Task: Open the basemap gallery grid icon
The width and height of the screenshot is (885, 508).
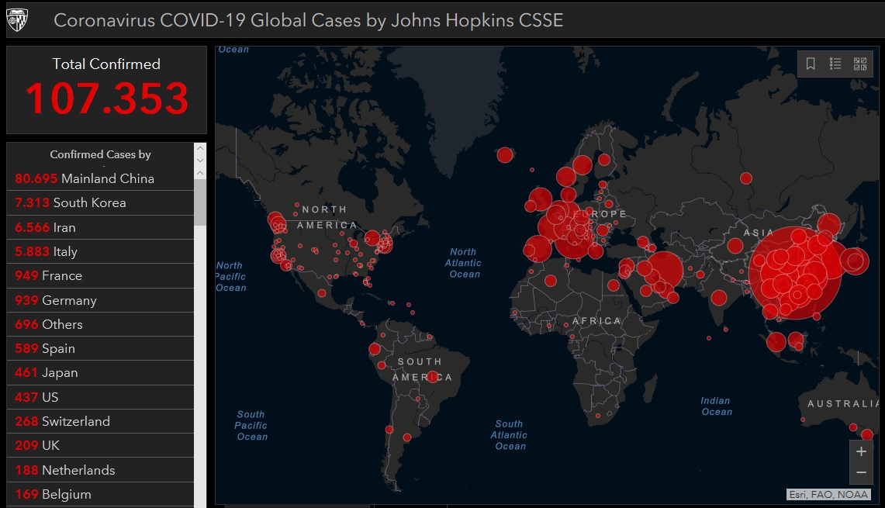Action: (860, 64)
